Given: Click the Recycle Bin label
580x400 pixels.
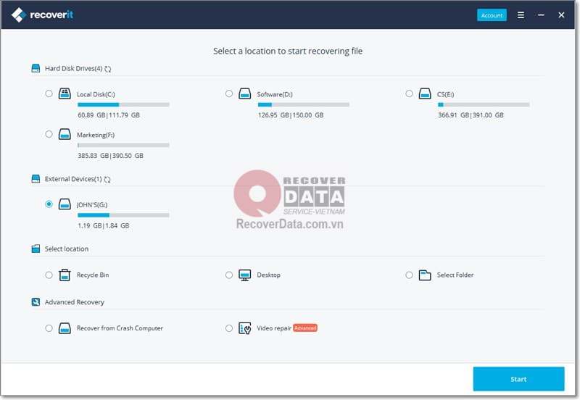Looking at the screenshot, I should 93,275.
